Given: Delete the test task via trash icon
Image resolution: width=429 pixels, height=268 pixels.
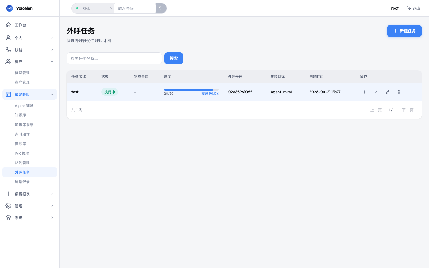Looking at the screenshot, I should (399, 92).
